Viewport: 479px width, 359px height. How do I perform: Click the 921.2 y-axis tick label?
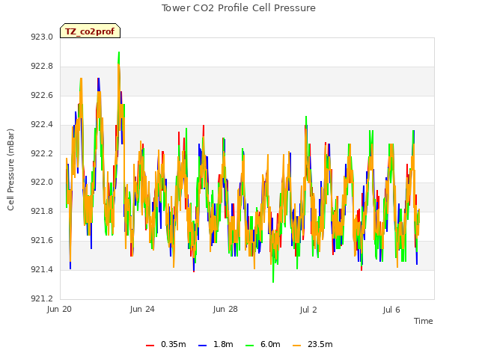(x=42, y=298)
